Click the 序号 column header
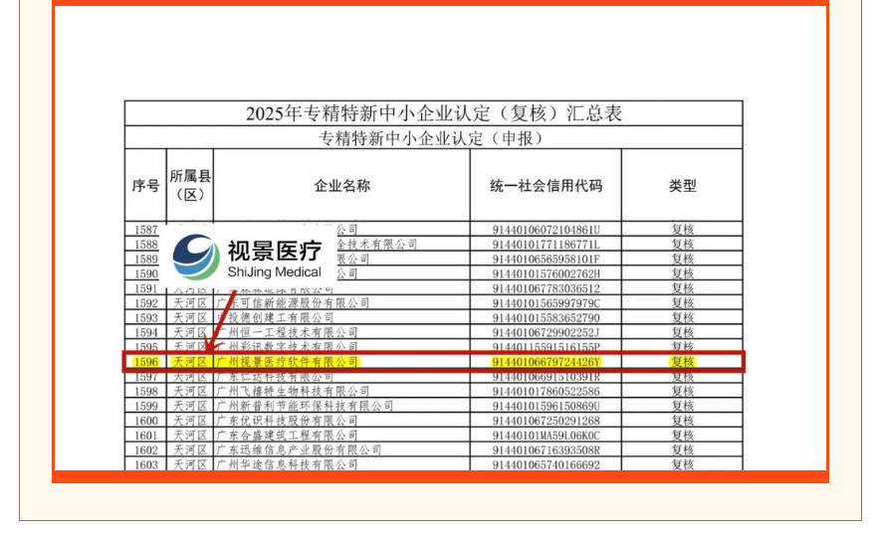 (145, 186)
